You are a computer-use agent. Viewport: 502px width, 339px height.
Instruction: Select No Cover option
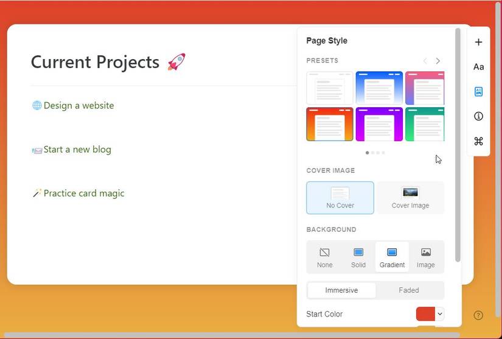(x=340, y=198)
